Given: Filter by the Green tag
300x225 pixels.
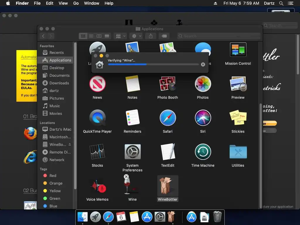Looking at the screenshot, I should coord(55,198).
